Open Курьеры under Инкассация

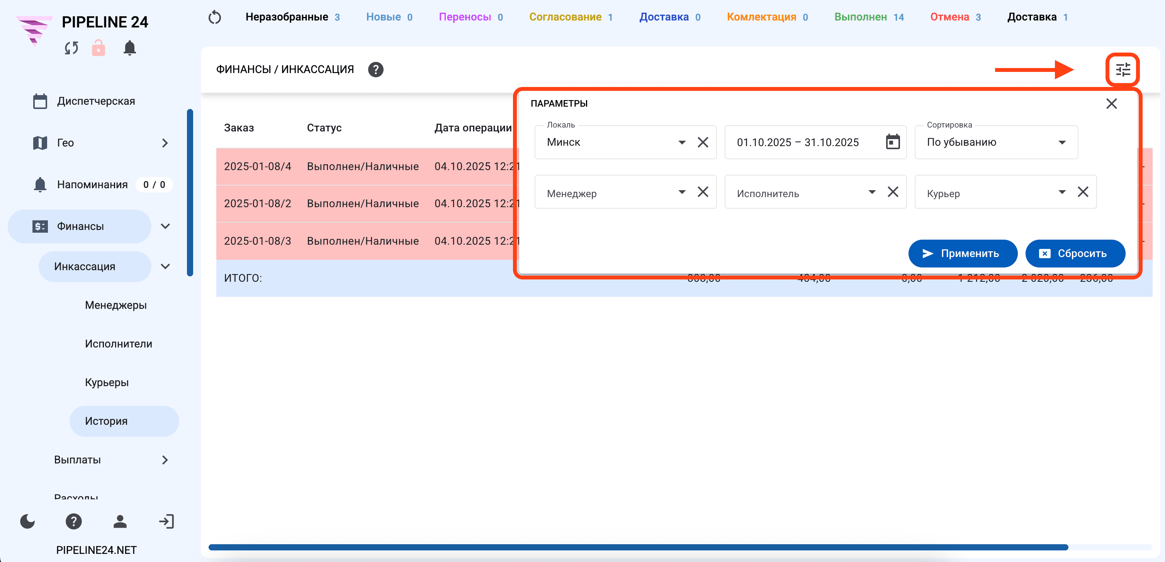pos(107,382)
